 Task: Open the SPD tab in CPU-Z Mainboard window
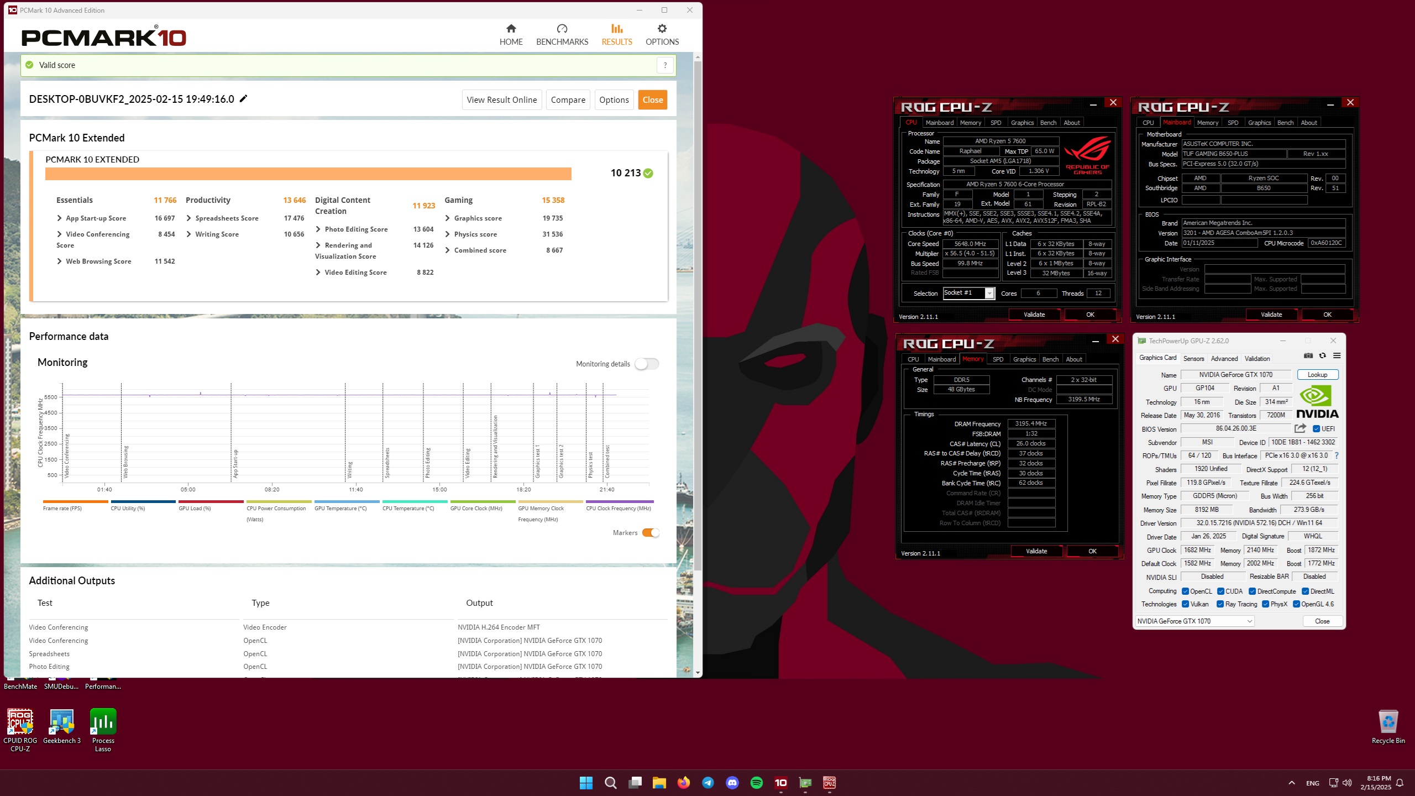pos(1233,123)
